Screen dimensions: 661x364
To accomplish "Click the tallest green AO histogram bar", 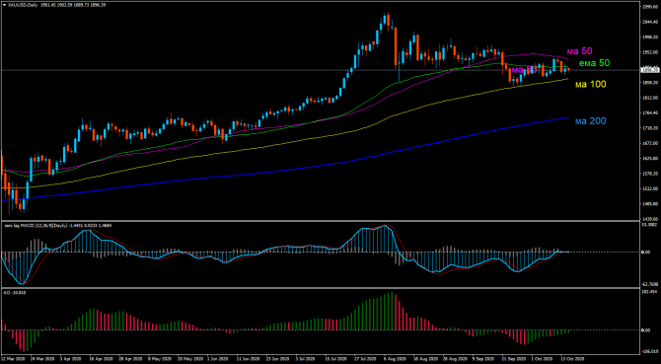I will pyautogui.click(x=392, y=311).
